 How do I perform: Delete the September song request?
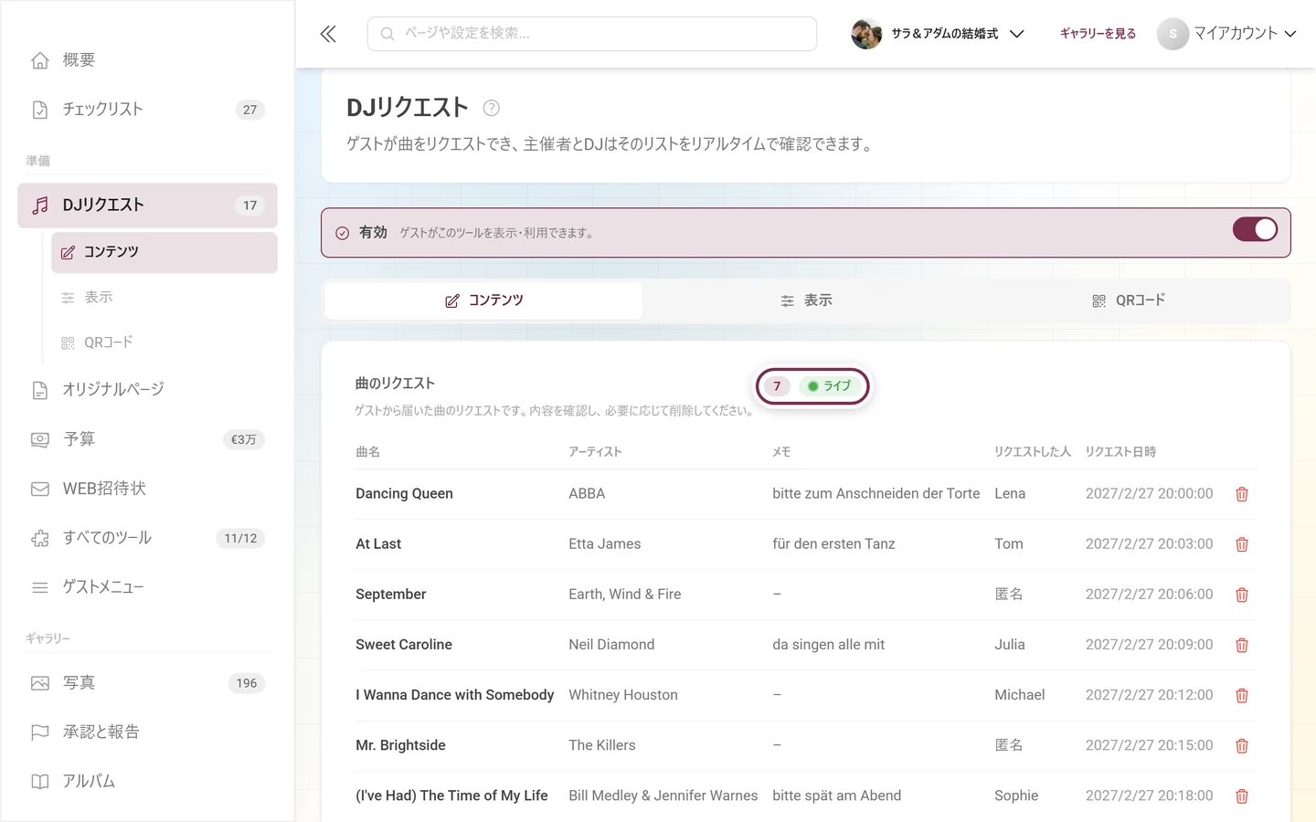coord(1242,595)
